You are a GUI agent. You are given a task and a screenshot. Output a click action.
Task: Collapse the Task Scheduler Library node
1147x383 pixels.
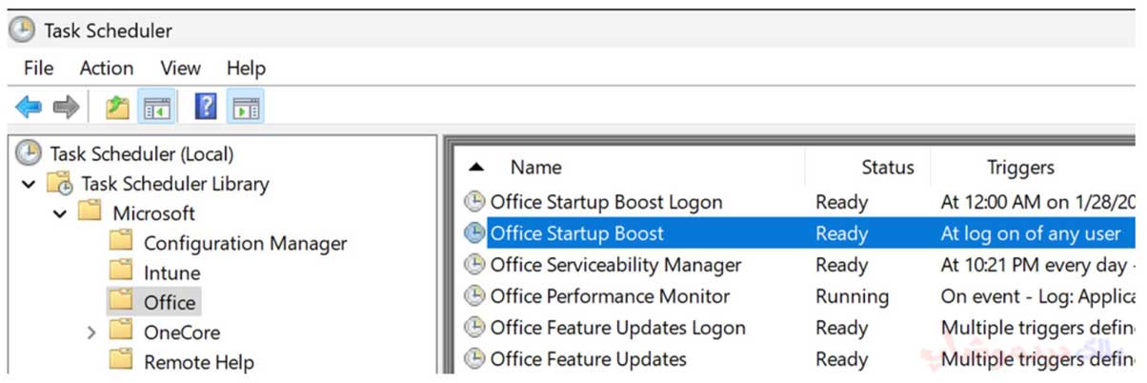(29, 184)
